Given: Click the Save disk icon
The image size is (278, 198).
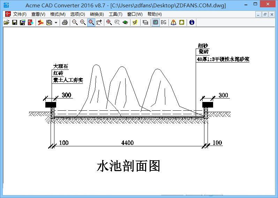Looking at the screenshot, I should point(15,22).
